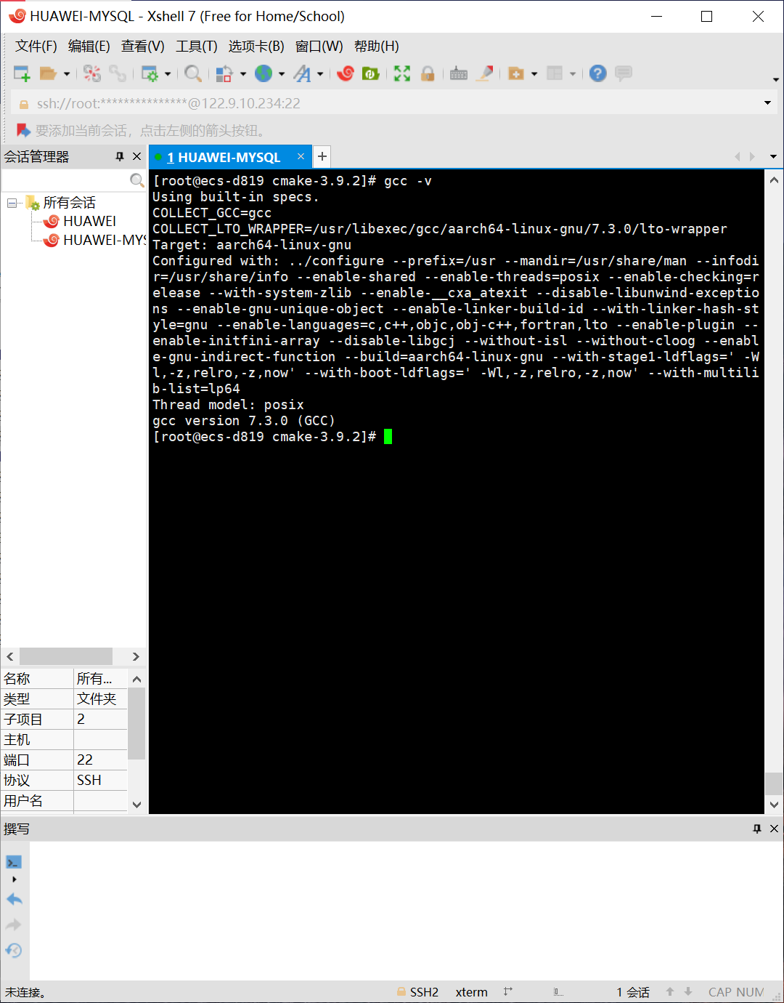Close the HUAWEI-MYSQL tab
Screen dimensions: 784x1003
click(x=301, y=156)
